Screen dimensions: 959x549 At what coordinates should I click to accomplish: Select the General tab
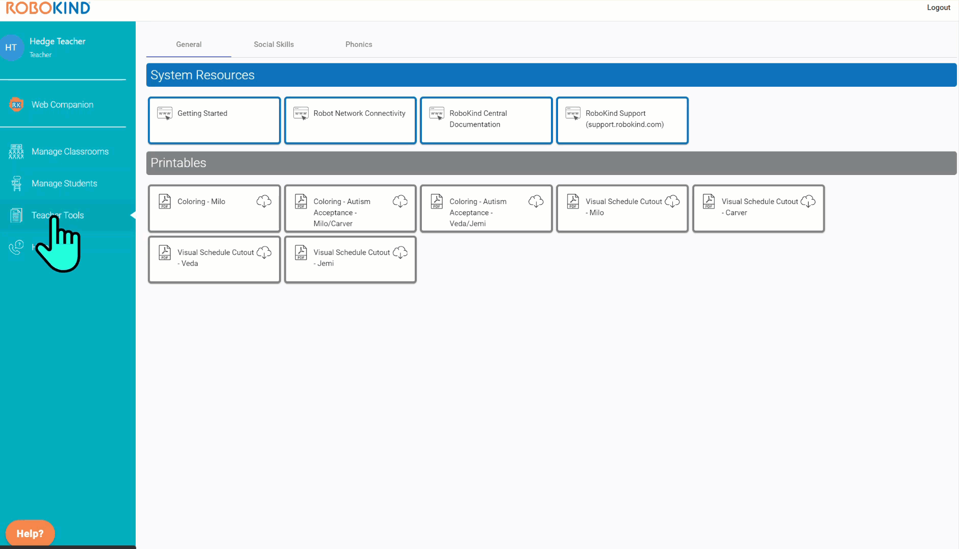[189, 44]
